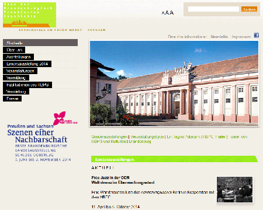Select the smallest A font size

pos(163,13)
